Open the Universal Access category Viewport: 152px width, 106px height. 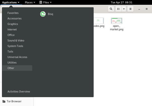click(x=17, y=57)
